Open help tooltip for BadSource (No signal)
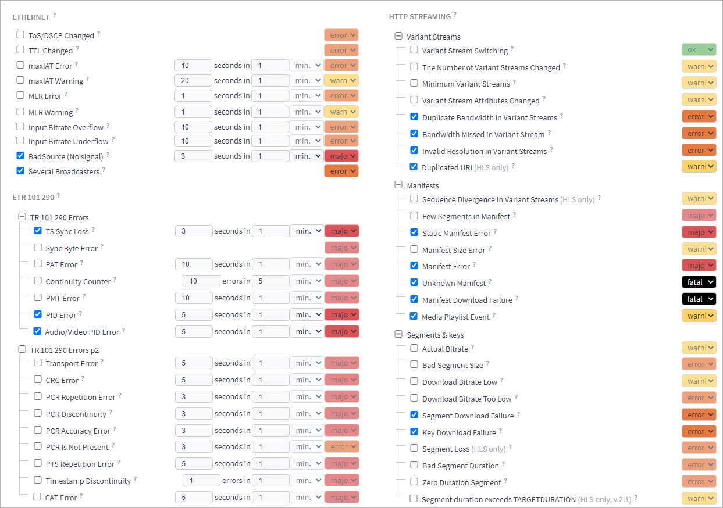This screenshot has width=723, height=508. point(109,155)
